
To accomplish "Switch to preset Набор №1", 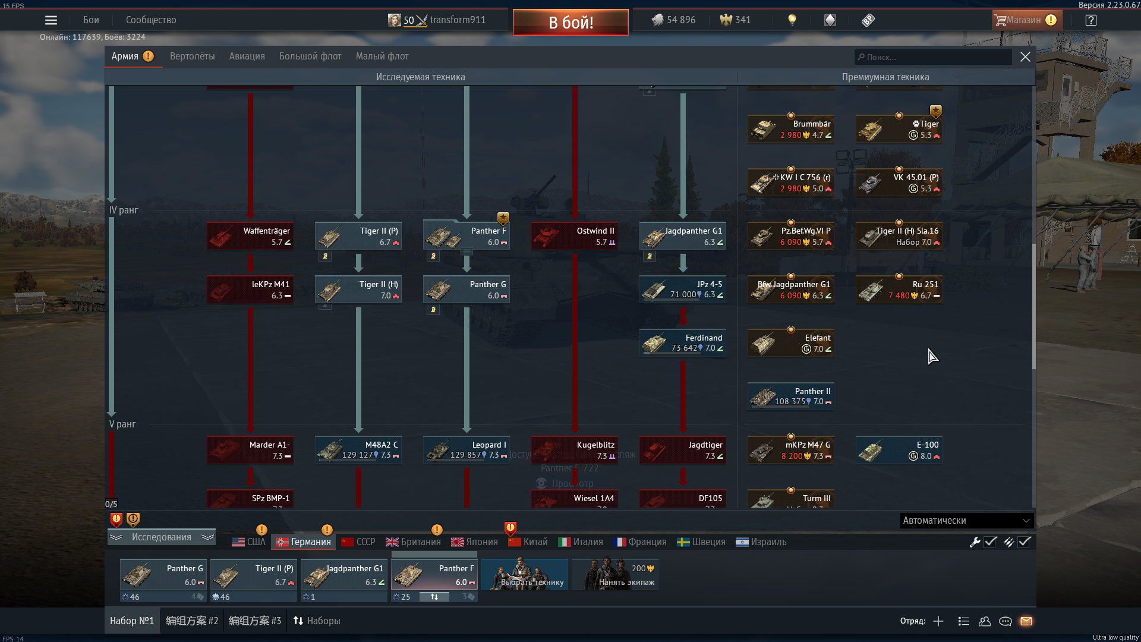I will pos(132,621).
